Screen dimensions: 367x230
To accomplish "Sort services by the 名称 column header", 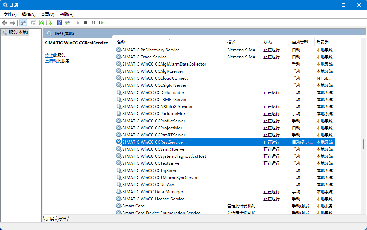I will click(170, 42).
